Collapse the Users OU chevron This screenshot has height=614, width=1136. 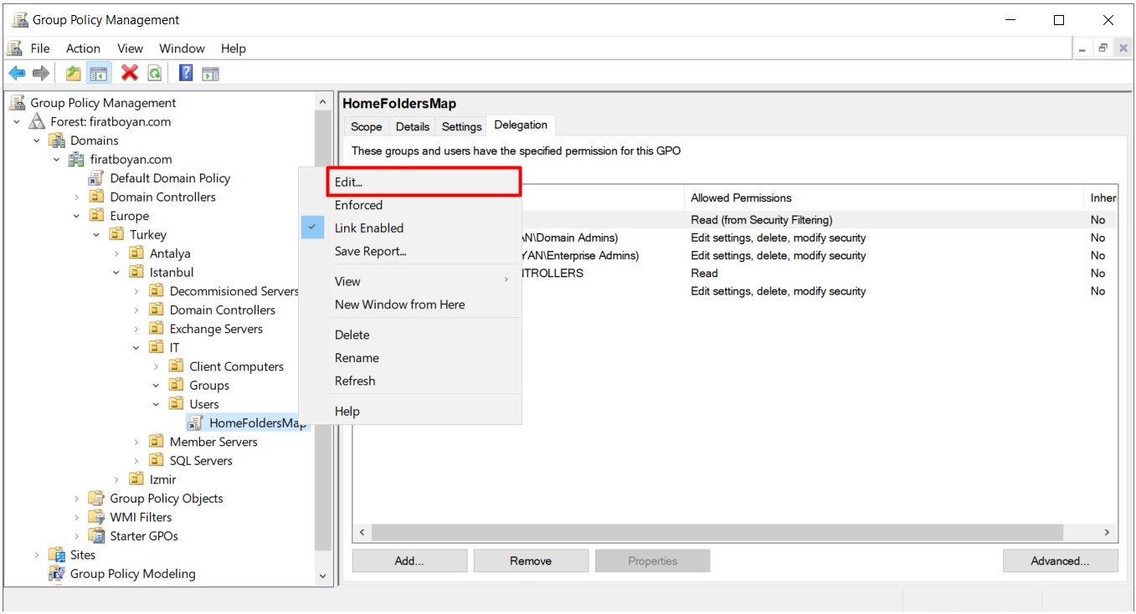point(157,404)
